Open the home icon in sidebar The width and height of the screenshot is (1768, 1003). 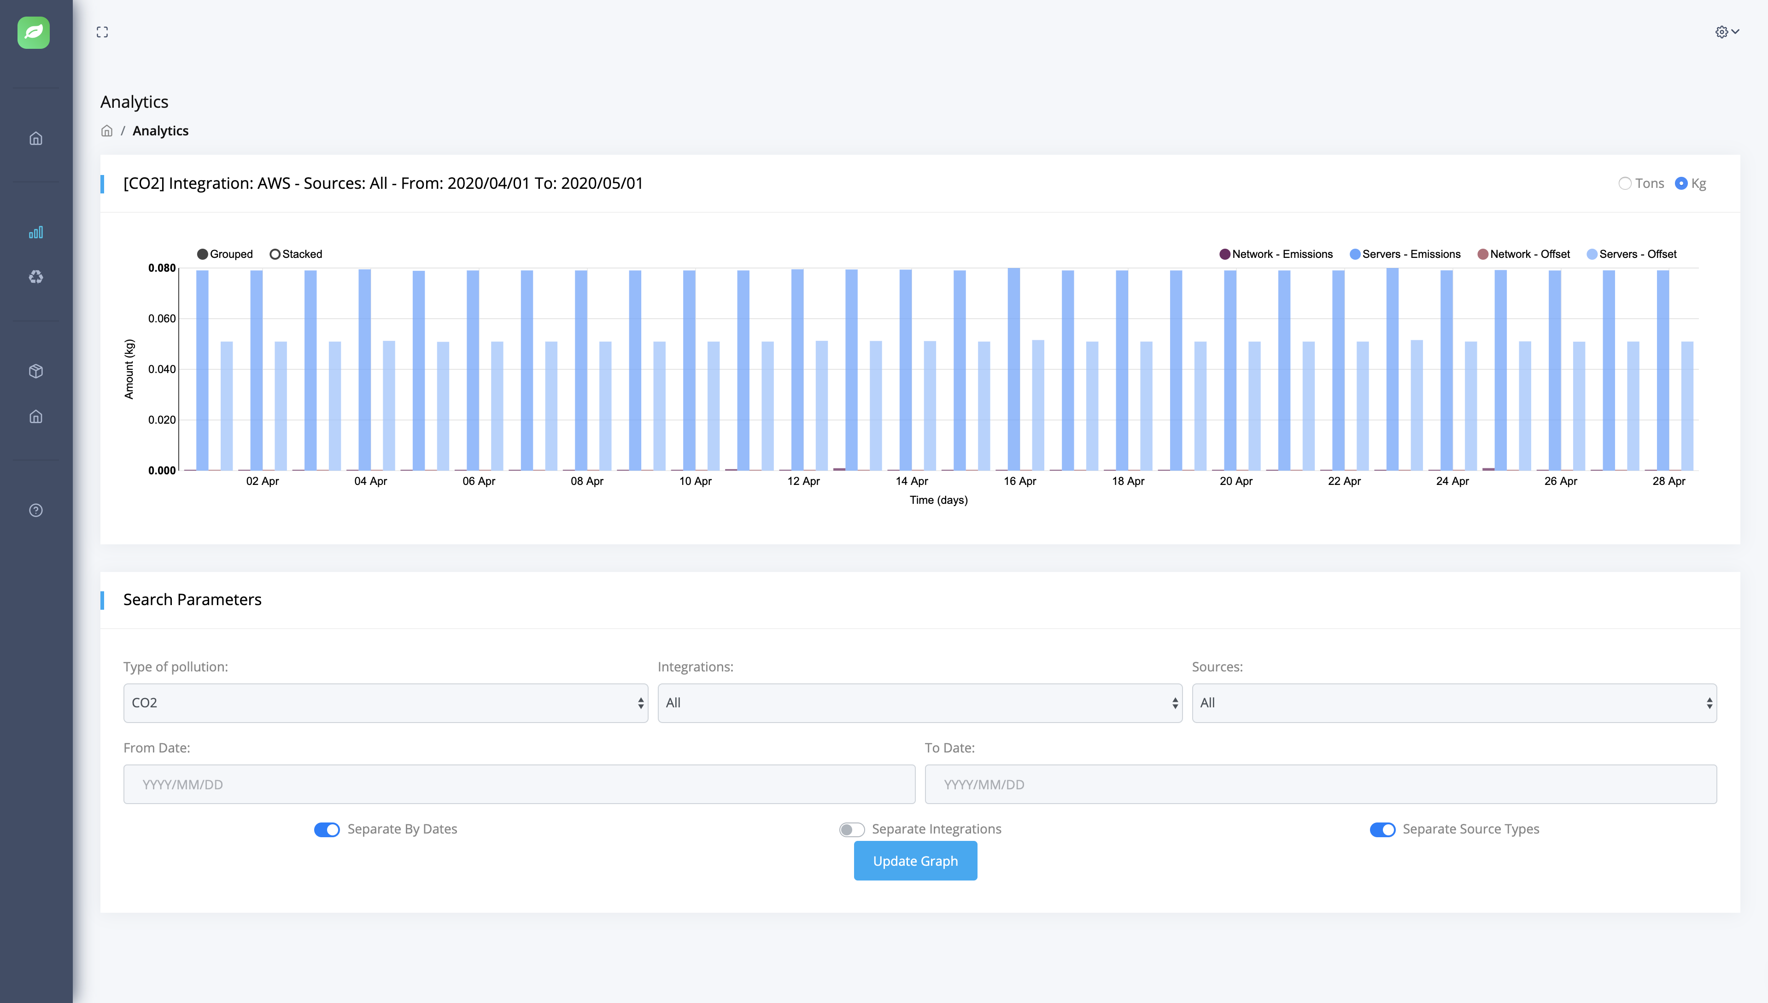pyautogui.click(x=36, y=139)
